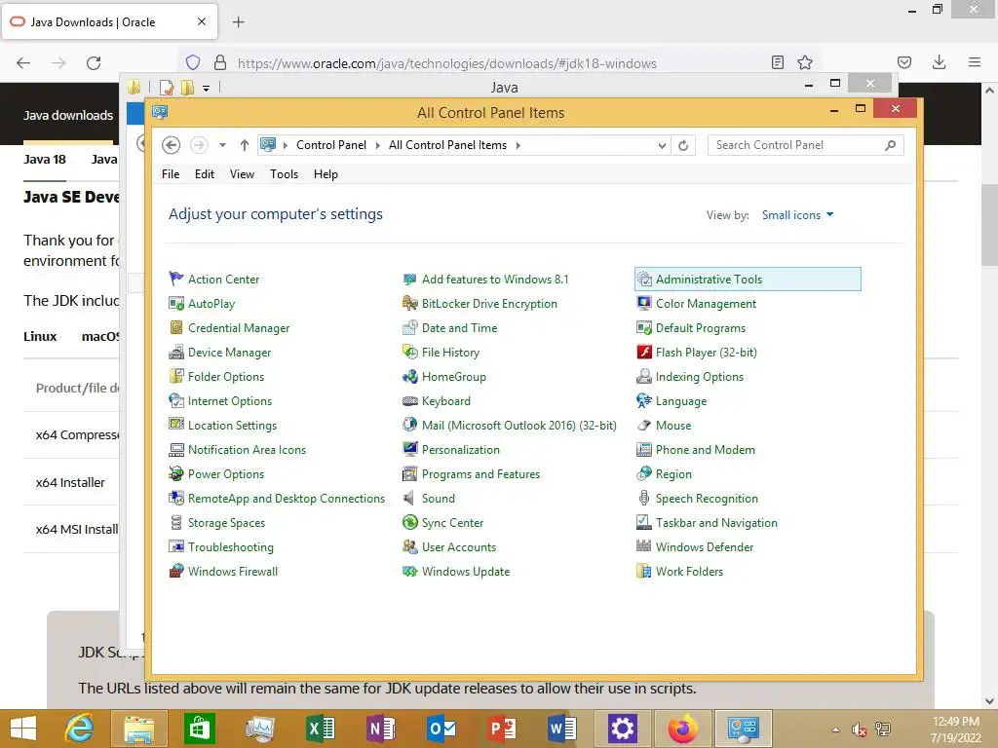The image size is (998, 748).
Task: Open Taskbar and Navigation link
Action: point(716,523)
